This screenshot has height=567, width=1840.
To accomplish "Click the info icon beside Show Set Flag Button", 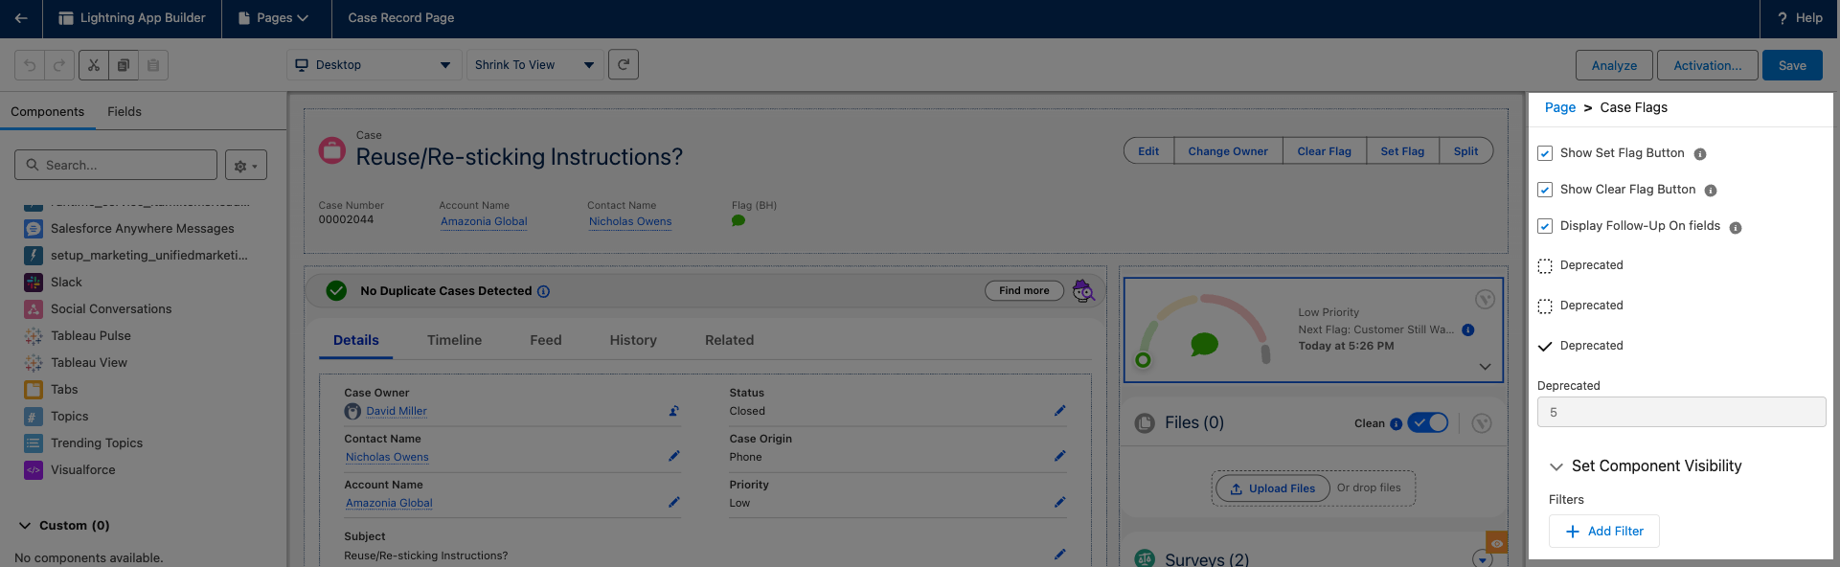I will pyautogui.click(x=1700, y=154).
